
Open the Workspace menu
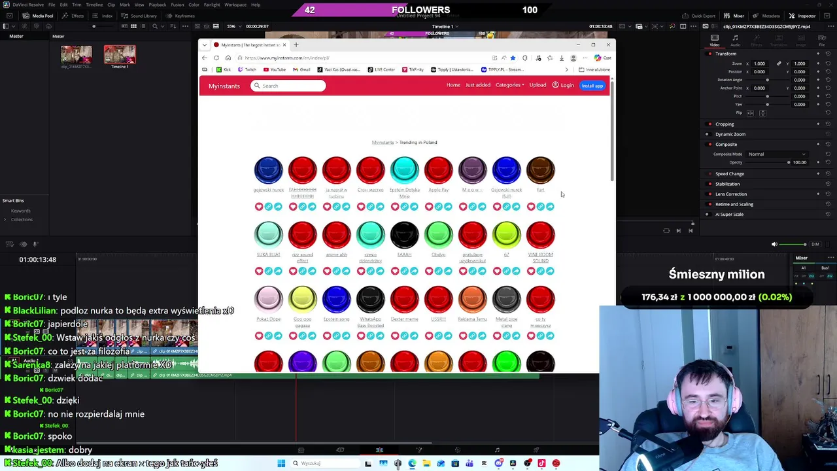(235, 5)
